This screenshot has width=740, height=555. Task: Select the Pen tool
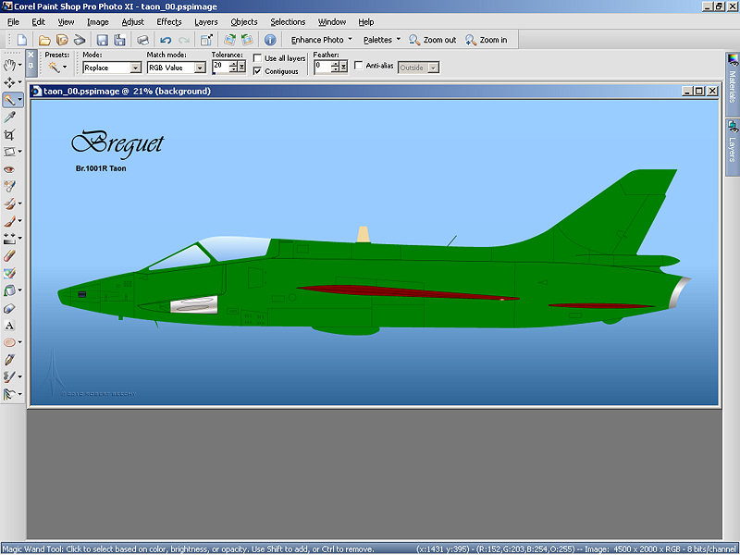click(x=9, y=360)
